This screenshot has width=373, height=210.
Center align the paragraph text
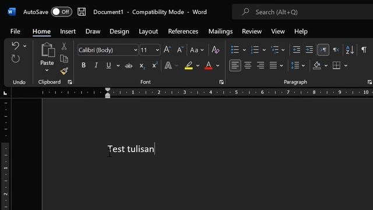tap(248, 65)
